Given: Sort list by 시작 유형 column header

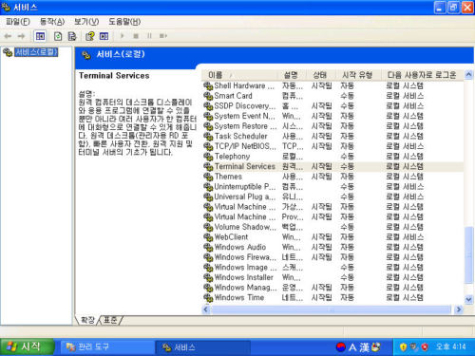Looking at the screenshot, I should pyautogui.click(x=357, y=75).
